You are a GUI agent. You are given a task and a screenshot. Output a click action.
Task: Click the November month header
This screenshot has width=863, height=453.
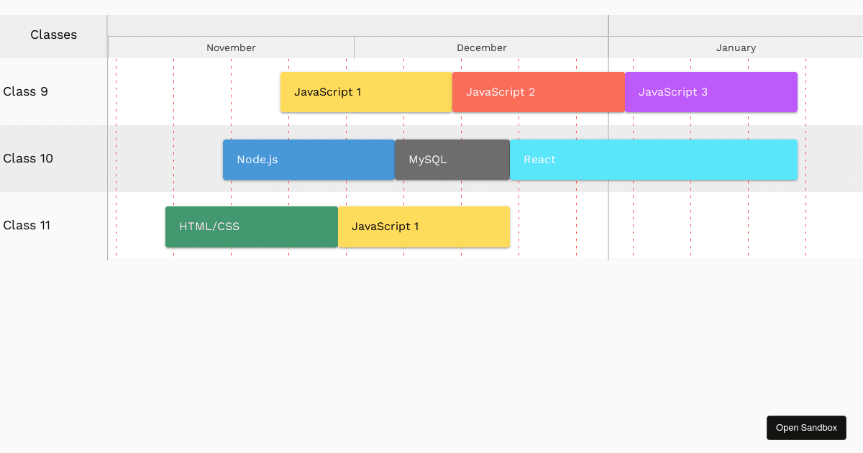coord(230,47)
